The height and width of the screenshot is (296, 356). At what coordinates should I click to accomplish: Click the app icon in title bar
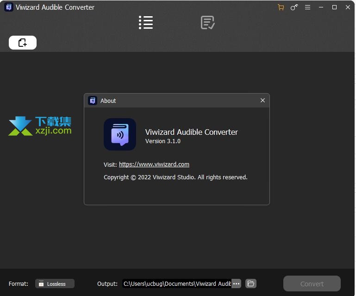[9, 7]
